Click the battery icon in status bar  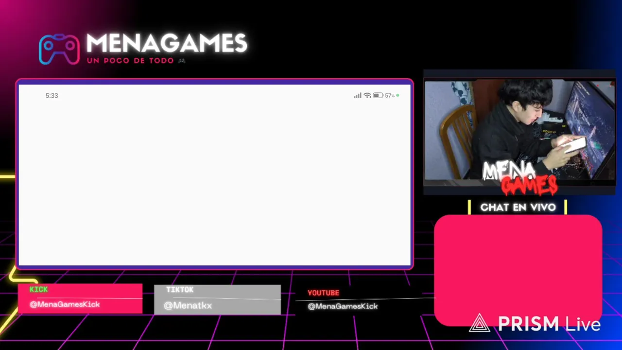[378, 96]
